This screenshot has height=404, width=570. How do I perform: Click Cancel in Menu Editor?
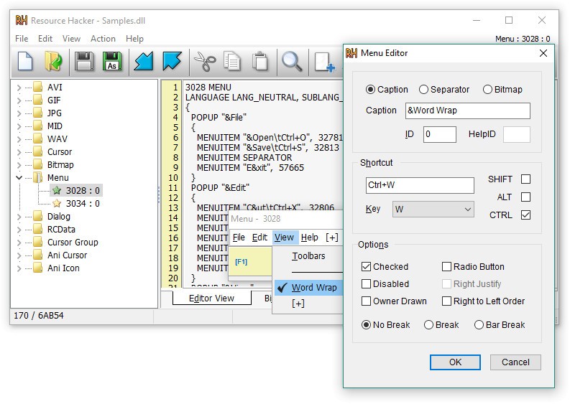(x=515, y=362)
